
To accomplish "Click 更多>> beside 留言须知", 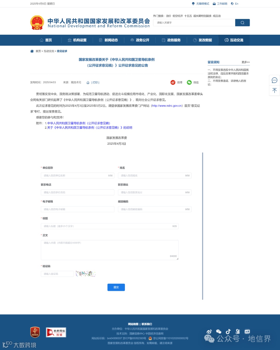I will coord(246,62).
